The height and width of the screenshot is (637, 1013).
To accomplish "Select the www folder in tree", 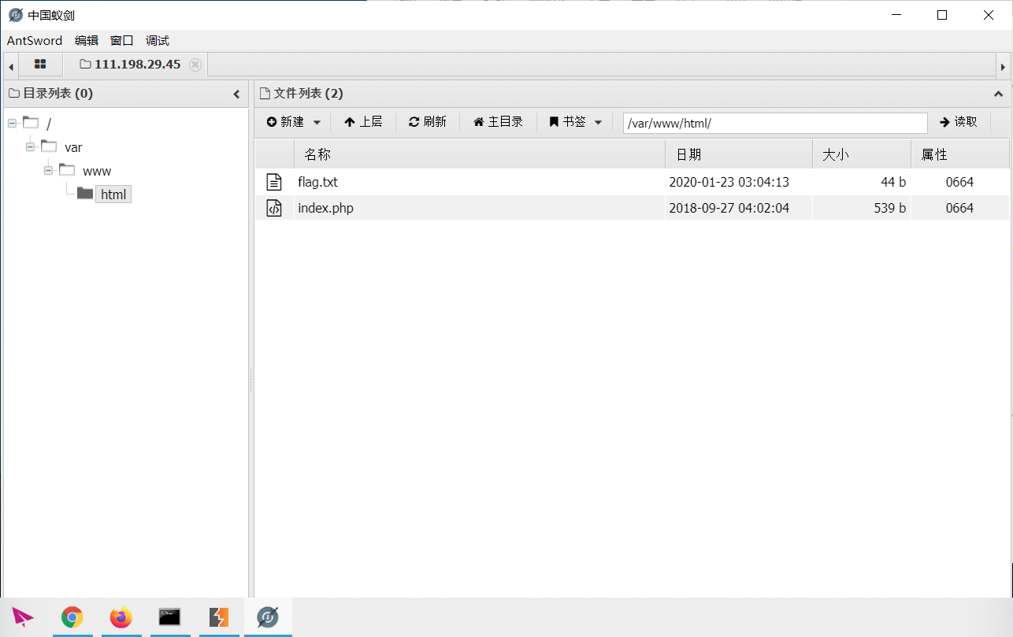I will [x=97, y=171].
